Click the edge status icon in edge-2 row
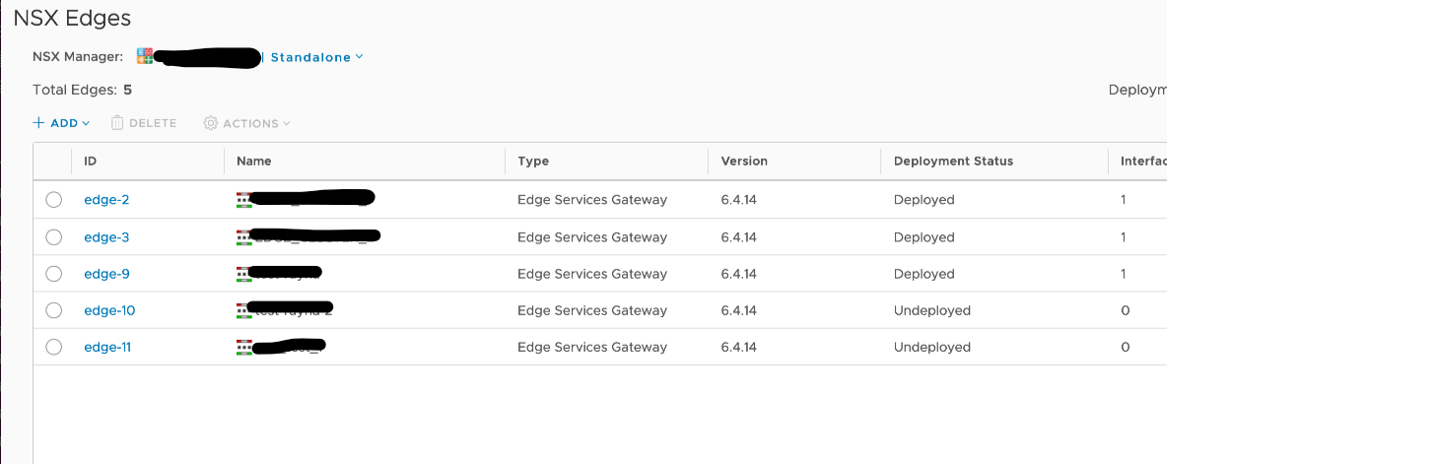 pos(242,200)
